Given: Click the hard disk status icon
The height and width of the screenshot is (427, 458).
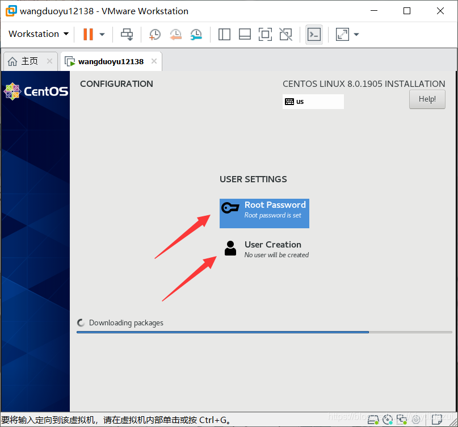Looking at the screenshot, I should coord(373,420).
